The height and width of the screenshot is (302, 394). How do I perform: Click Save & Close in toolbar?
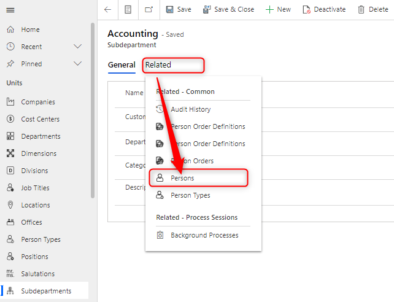[x=228, y=10]
